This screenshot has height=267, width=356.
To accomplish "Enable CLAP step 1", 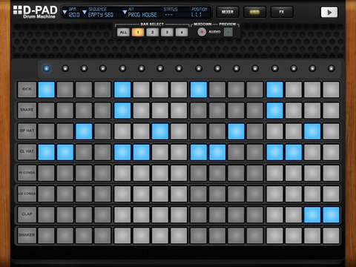I will coord(46,214).
